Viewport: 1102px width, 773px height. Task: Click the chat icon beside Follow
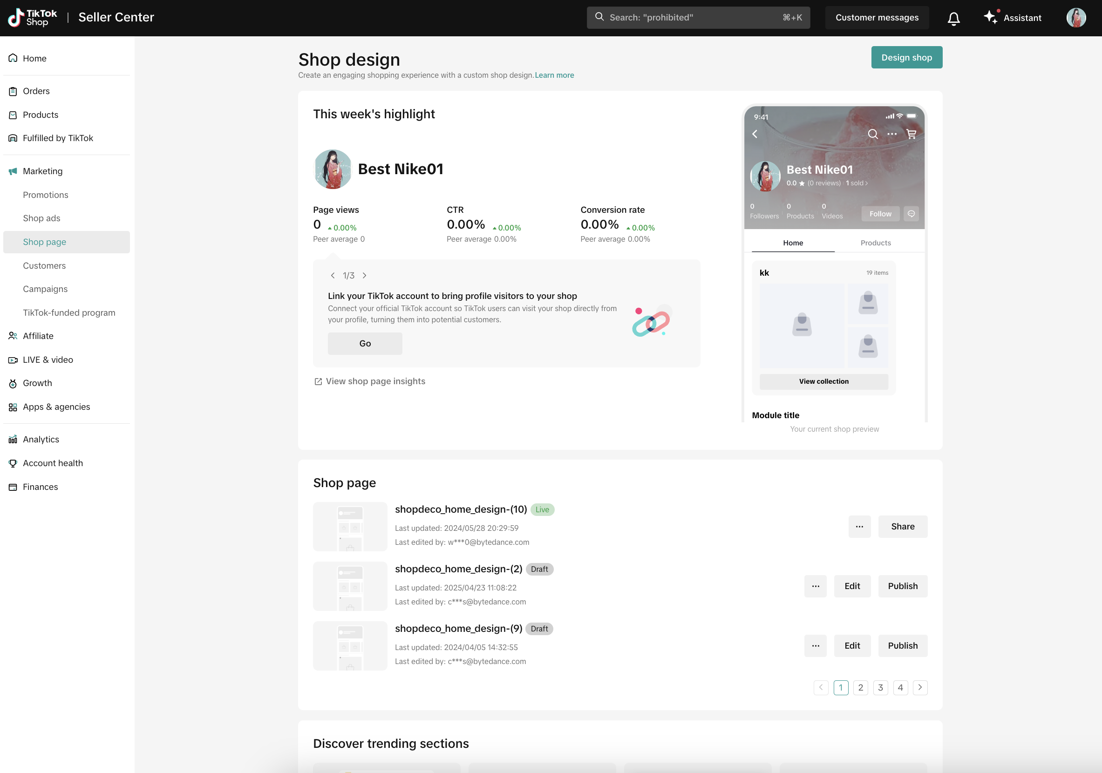pos(911,214)
